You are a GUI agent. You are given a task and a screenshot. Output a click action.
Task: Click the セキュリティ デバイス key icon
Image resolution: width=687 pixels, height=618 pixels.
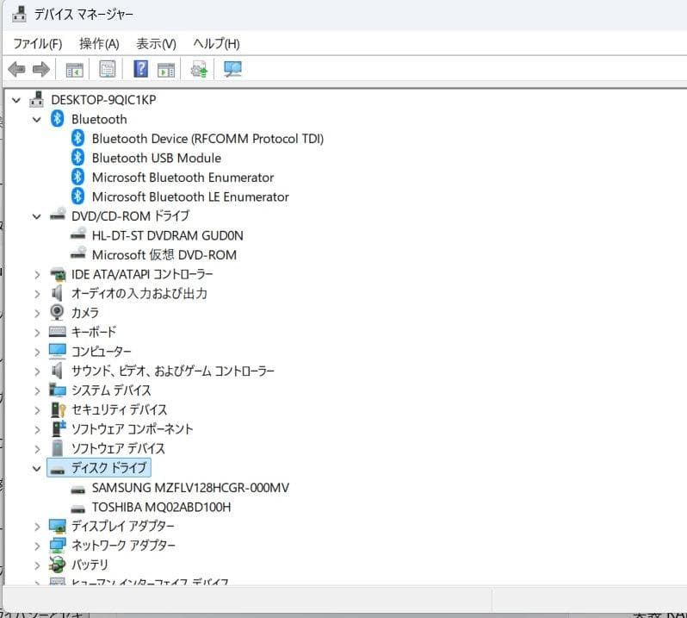58,409
